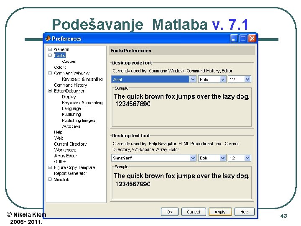Select Colors in preferences tree

pos(60,67)
